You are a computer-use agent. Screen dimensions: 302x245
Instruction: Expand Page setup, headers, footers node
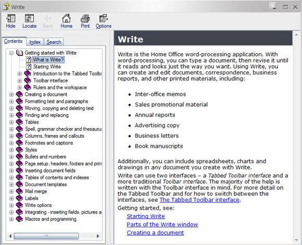pos(11,164)
